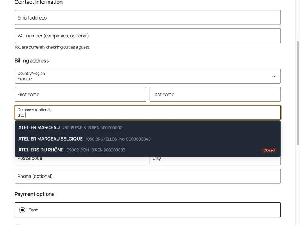The image size is (300, 225).
Task: Click the First name field
Action: coord(80,94)
